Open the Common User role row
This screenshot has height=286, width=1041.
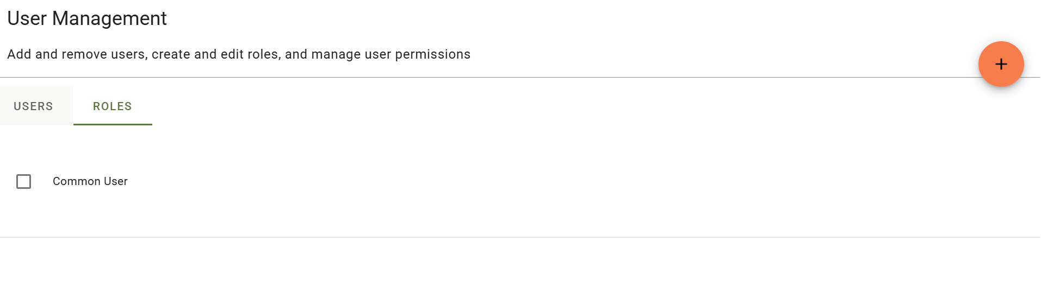90,181
